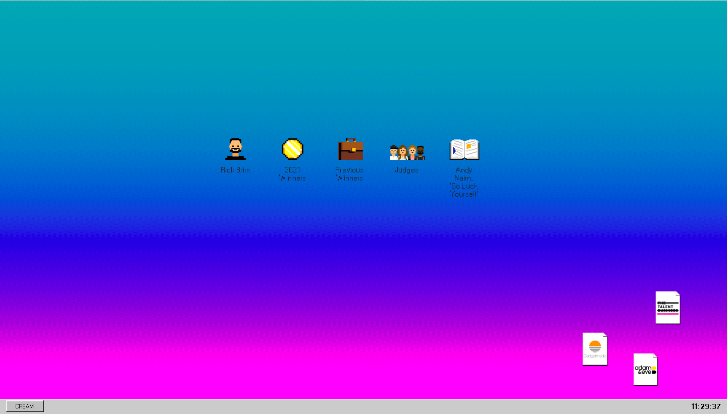Viewport: 727px width, 414px height.
Task: Click the pink underline on Talent Business file
Action: (667, 314)
